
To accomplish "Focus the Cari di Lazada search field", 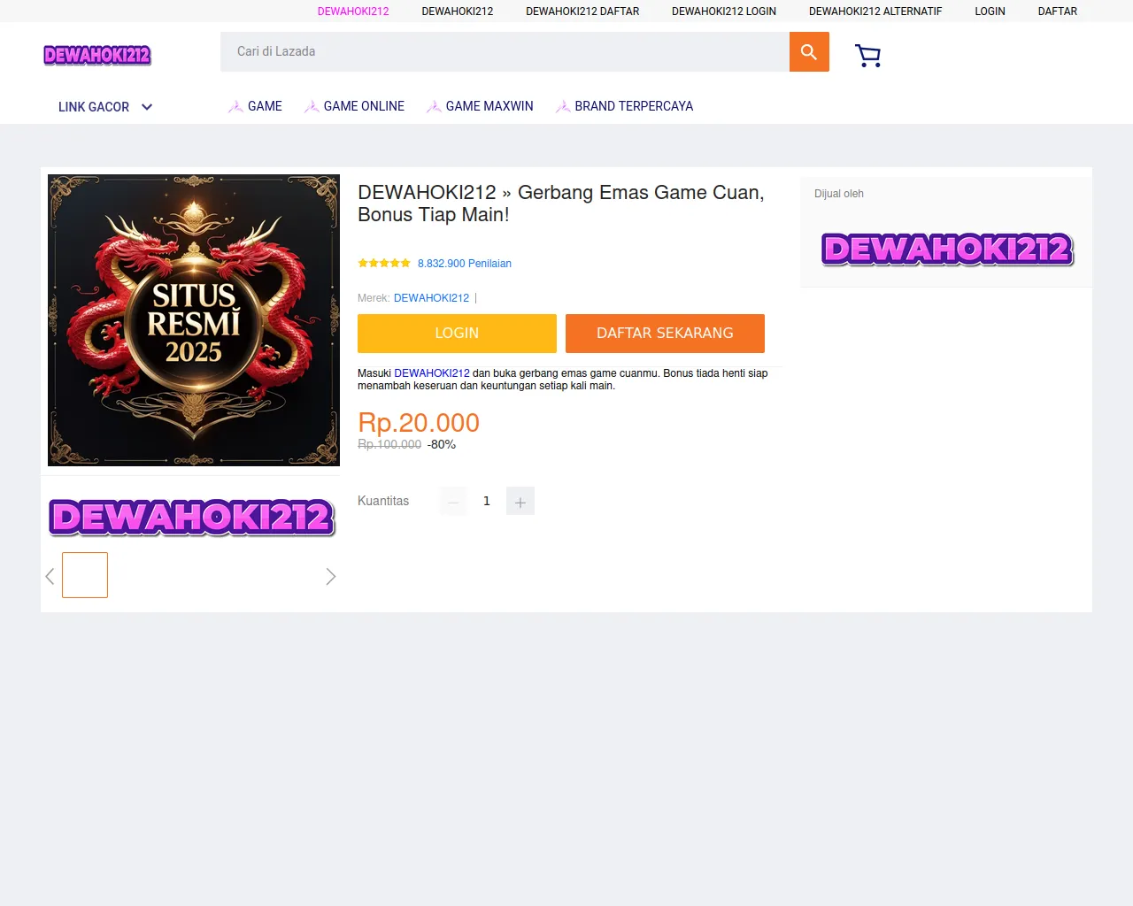I will pos(505,52).
